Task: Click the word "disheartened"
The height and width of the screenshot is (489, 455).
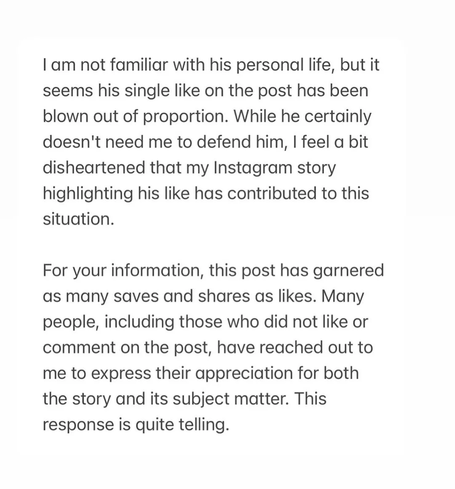Action: click(x=94, y=168)
